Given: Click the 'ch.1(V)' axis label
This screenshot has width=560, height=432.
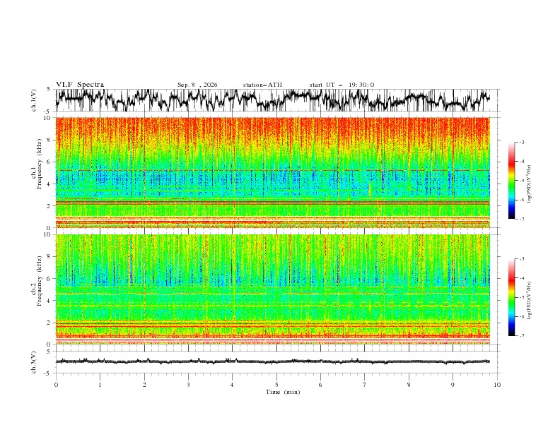Looking at the screenshot, I should (x=34, y=100).
